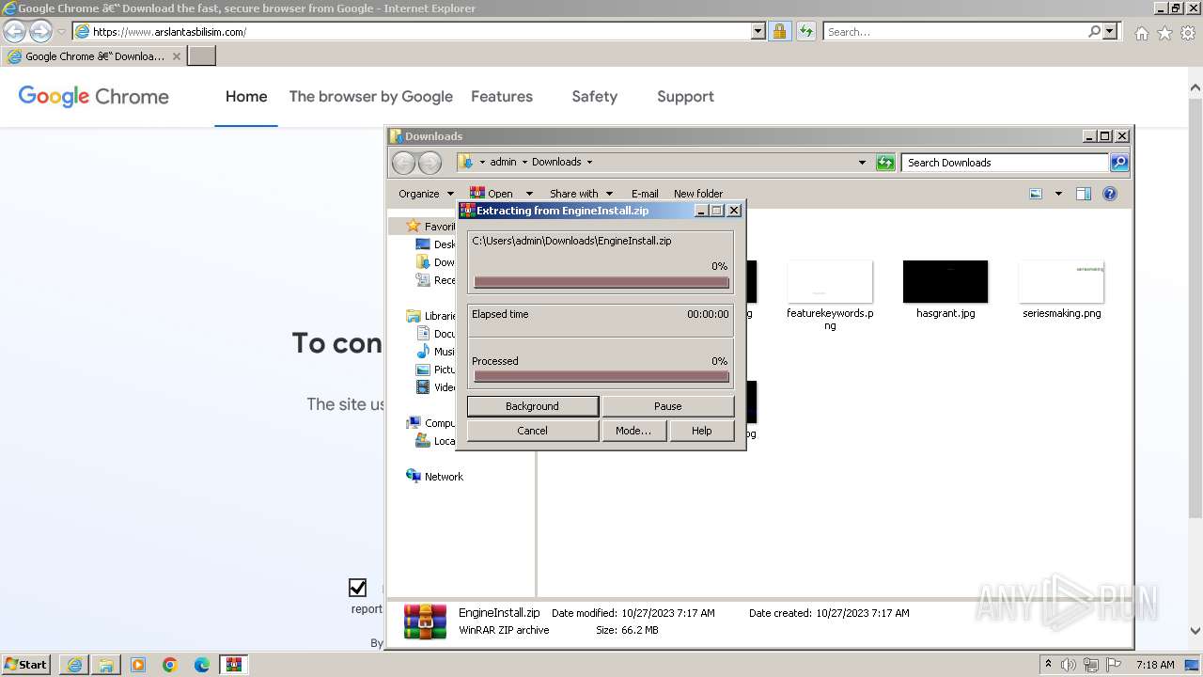Screen dimensions: 1203x677
Task: Open the Mode... options in the extraction dialog
Action: point(633,431)
